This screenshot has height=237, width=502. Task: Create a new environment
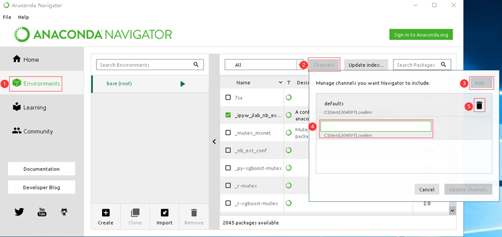click(x=106, y=217)
